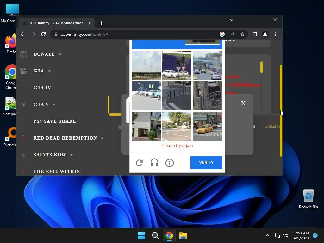This screenshot has width=324, height=243.
Task: Open Chrome tab search chevron
Action: click(x=231, y=20)
